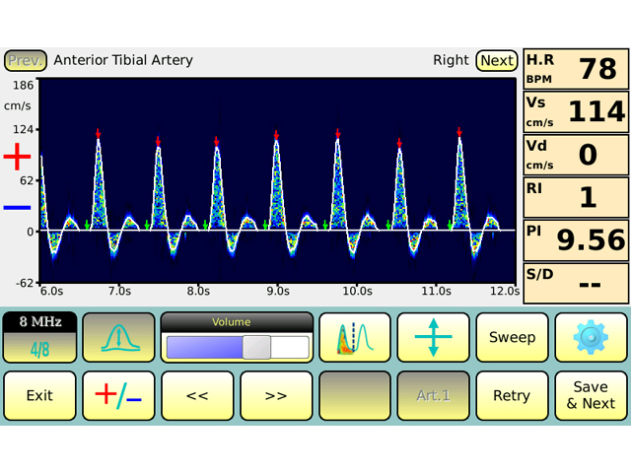This screenshot has height=473, width=631.
Task: Advance waveform with >> button
Action: (x=276, y=396)
